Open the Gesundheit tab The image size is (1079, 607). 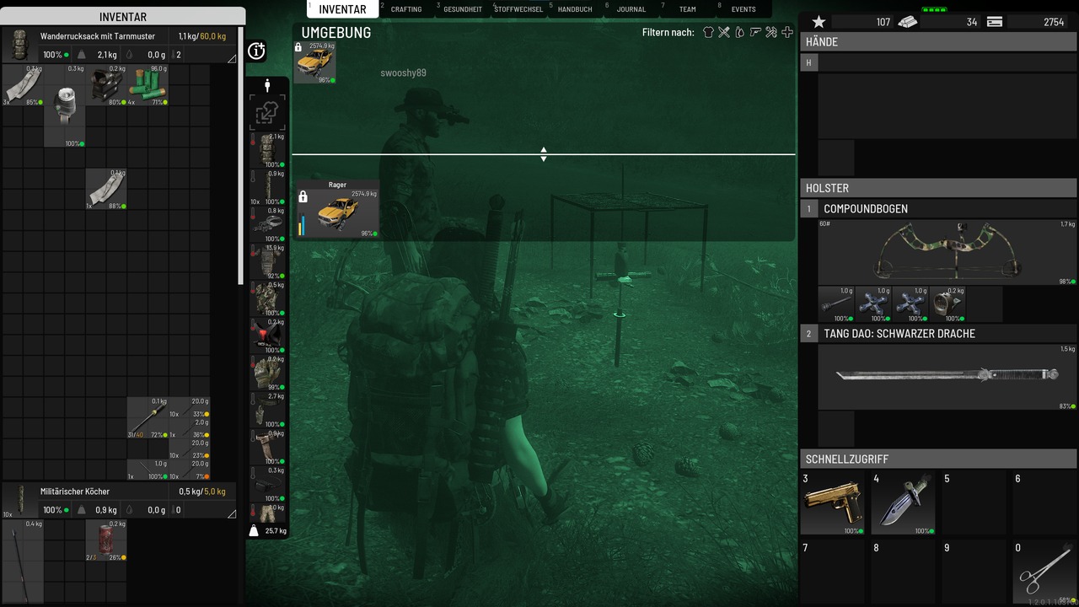click(x=463, y=9)
